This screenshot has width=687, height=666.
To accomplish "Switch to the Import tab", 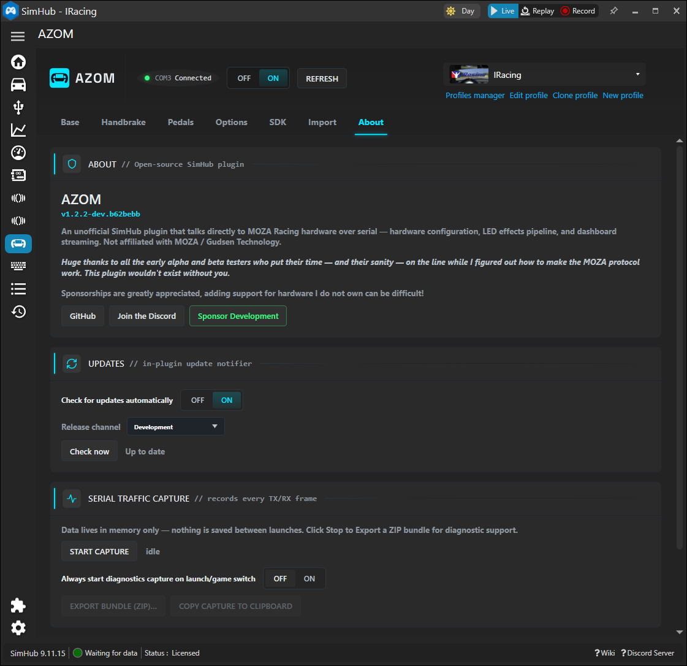I will (322, 122).
